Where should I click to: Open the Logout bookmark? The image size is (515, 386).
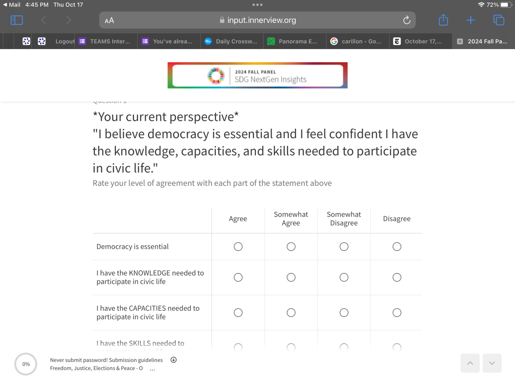click(64, 41)
